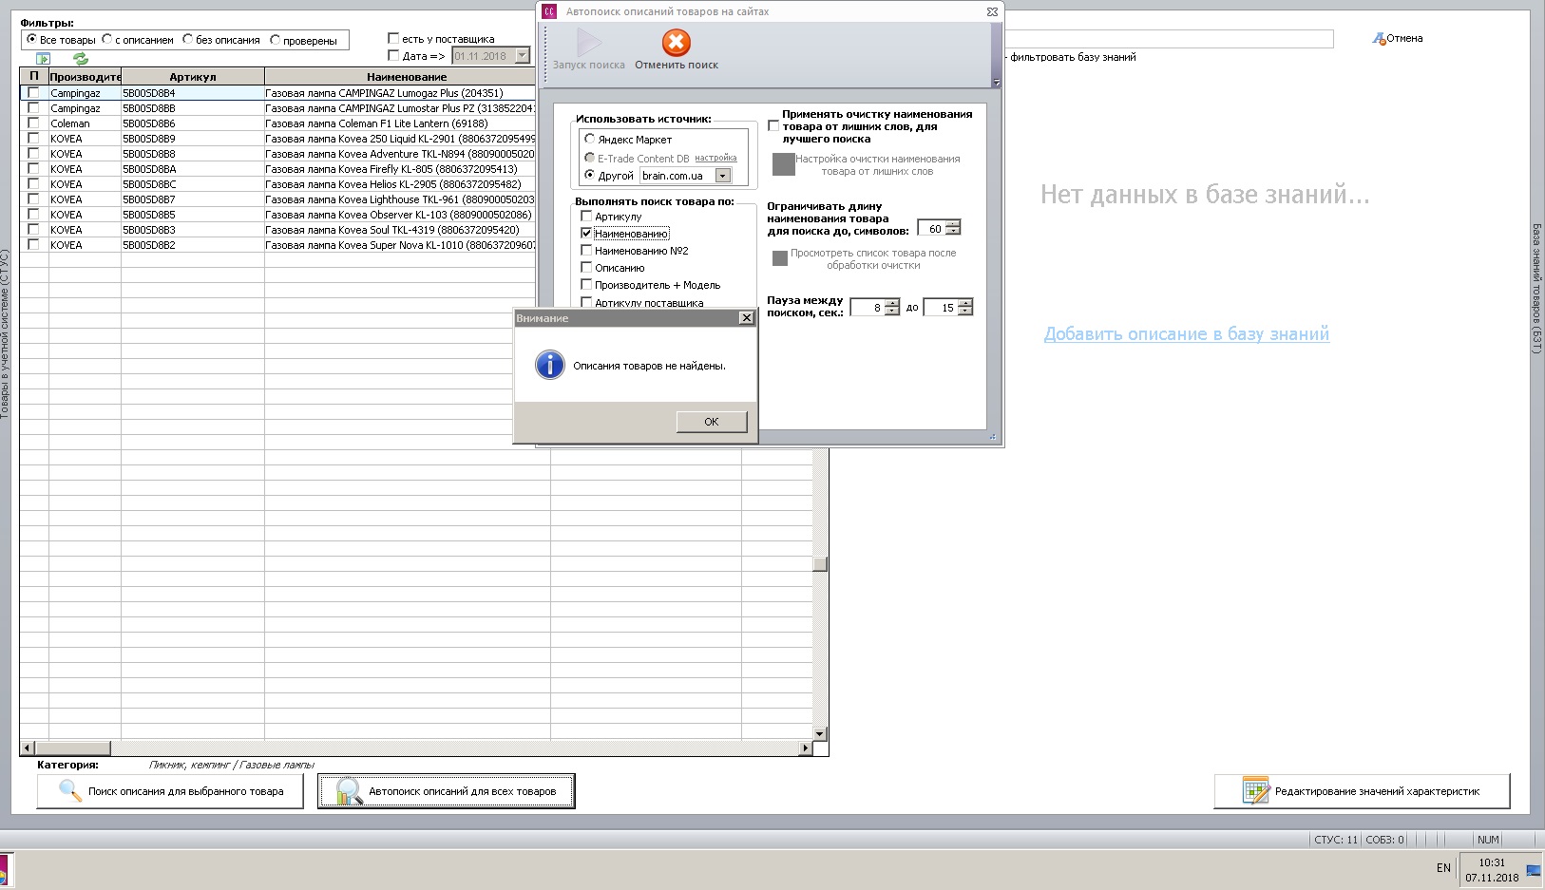Screen dimensions: 1545x890
Task: Select the проверены filter radio
Action: click(x=275, y=39)
